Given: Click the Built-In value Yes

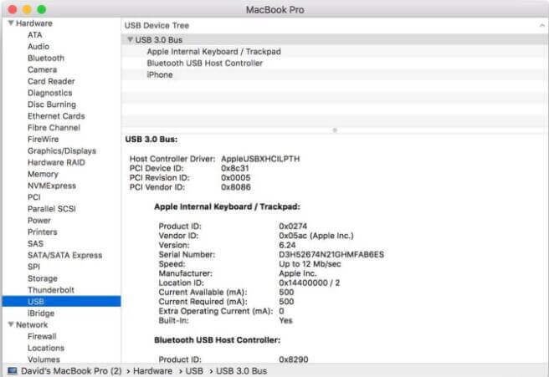Looking at the screenshot, I should [285, 320].
